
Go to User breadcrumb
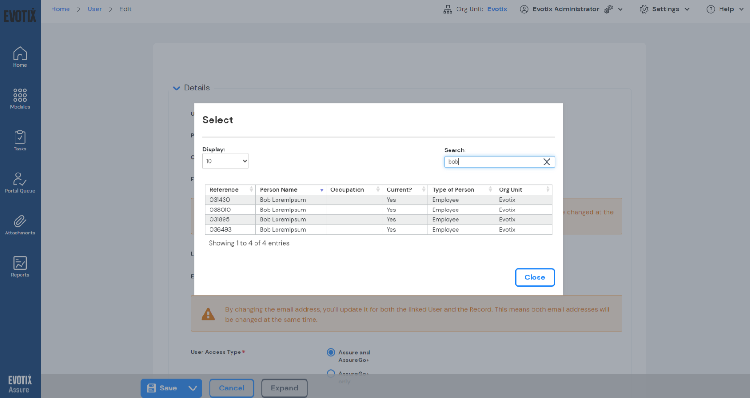95,9
